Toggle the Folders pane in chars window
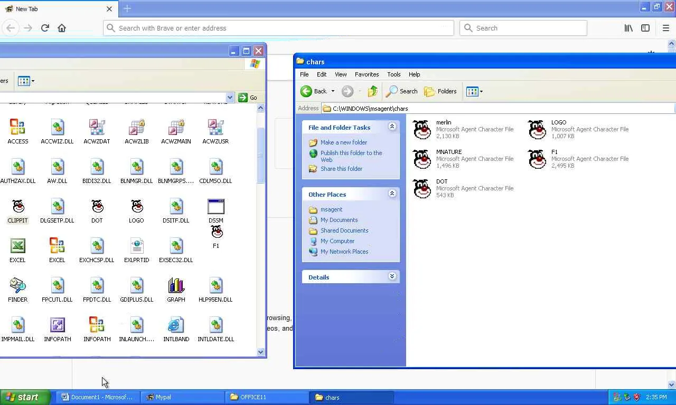676x405 pixels. pyautogui.click(x=440, y=91)
